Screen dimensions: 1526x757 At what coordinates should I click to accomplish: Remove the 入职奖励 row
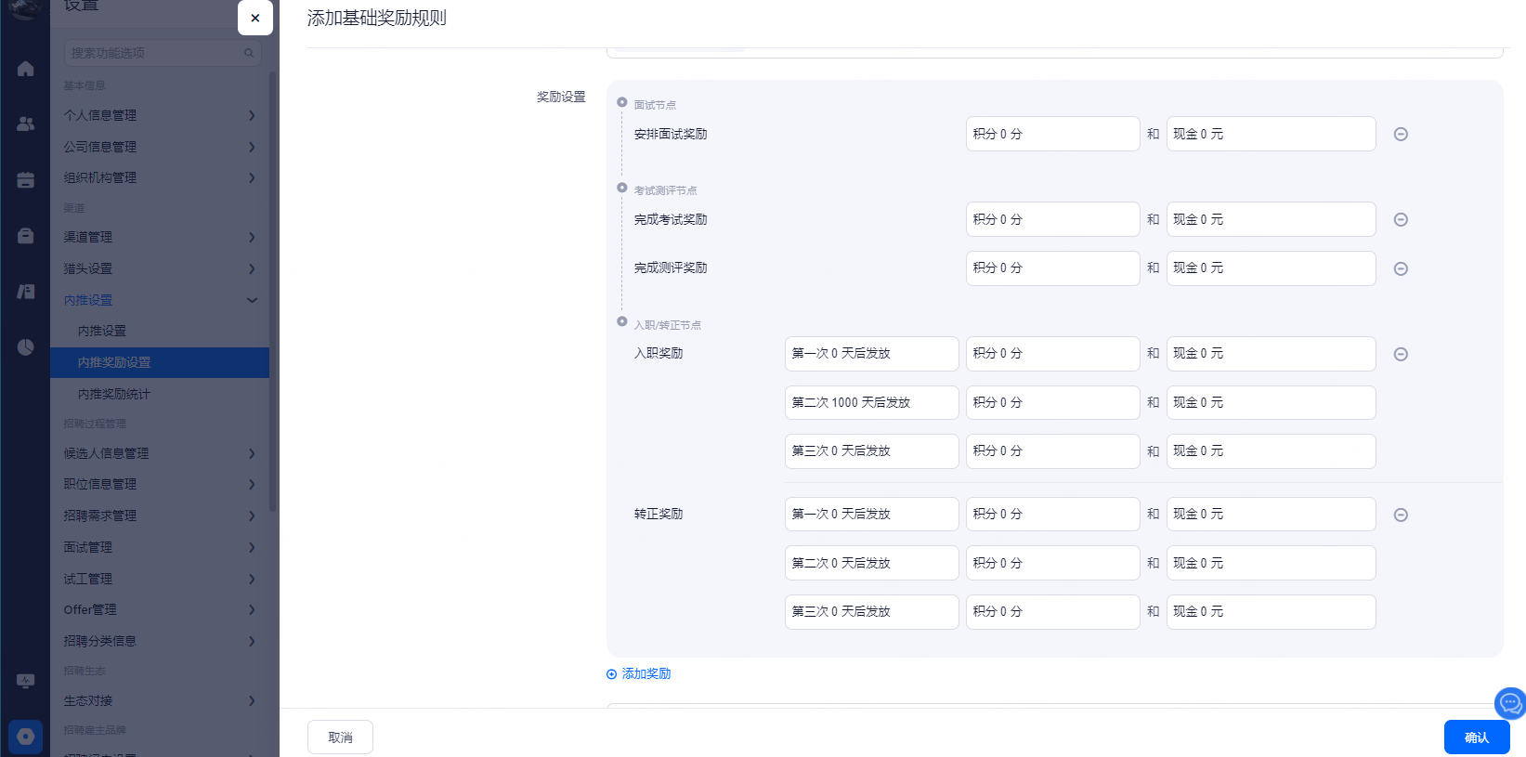click(1401, 354)
